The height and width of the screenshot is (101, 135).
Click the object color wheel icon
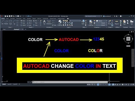(x=94, y=21)
